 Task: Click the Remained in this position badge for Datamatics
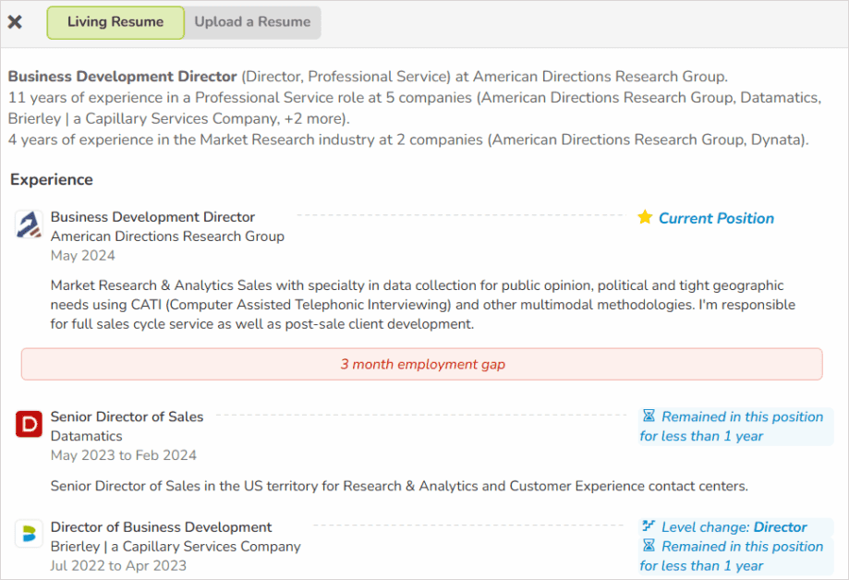point(735,426)
